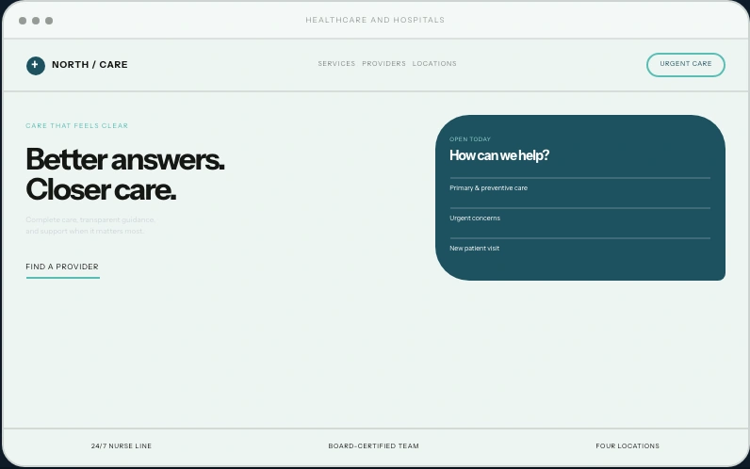Click the '24/7 Nurse Line' footer text
The height and width of the screenshot is (469, 750).
click(122, 446)
